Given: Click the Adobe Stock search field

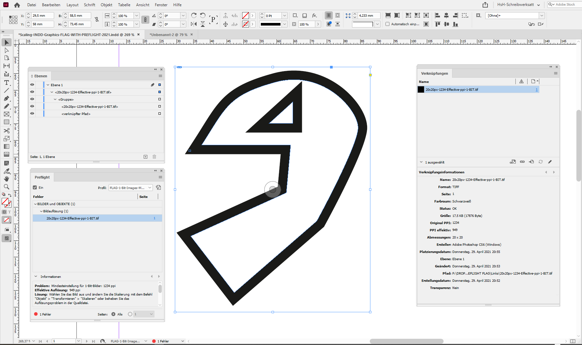Looking at the screenshot, I should pyautogui.click(x=564, y=4).
